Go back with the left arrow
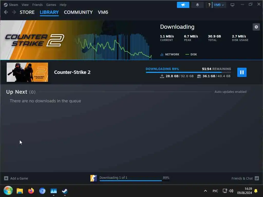The width and height of the screenshot is (263, 197). pyautogui.click(x=6, y=12)
